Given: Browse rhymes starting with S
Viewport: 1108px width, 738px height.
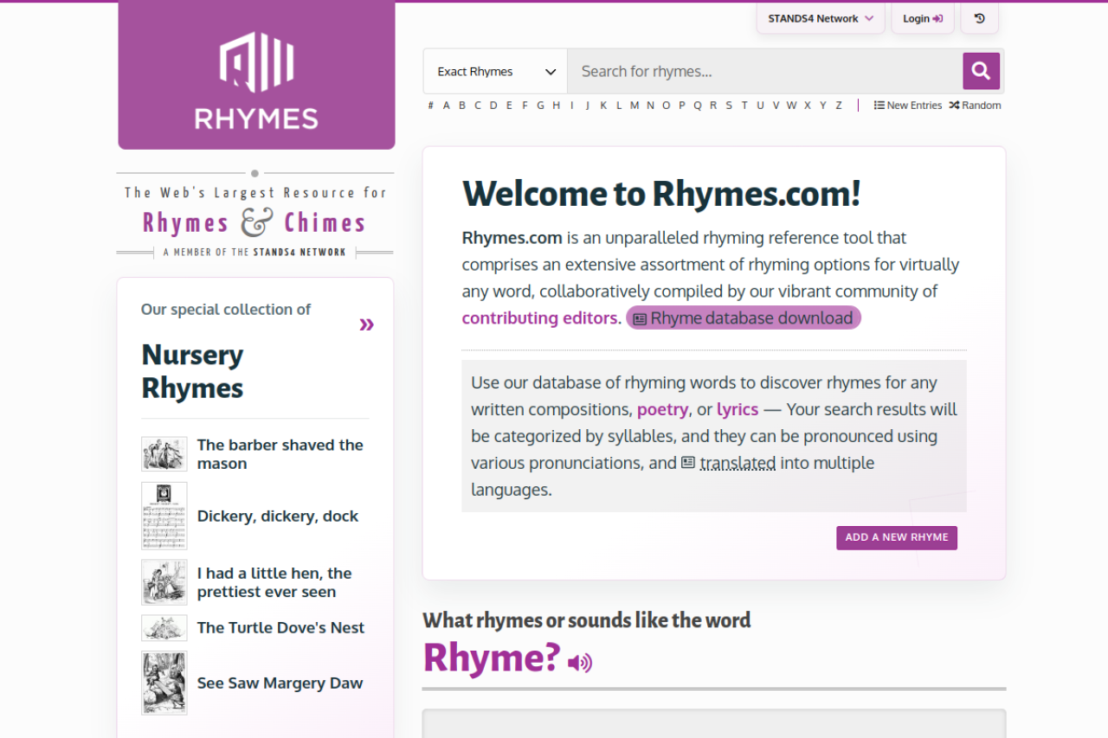Looking at the screenshot, I should coord(729,106).
